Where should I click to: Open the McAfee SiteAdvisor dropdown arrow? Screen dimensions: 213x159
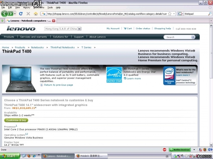(x=194, y=150)
